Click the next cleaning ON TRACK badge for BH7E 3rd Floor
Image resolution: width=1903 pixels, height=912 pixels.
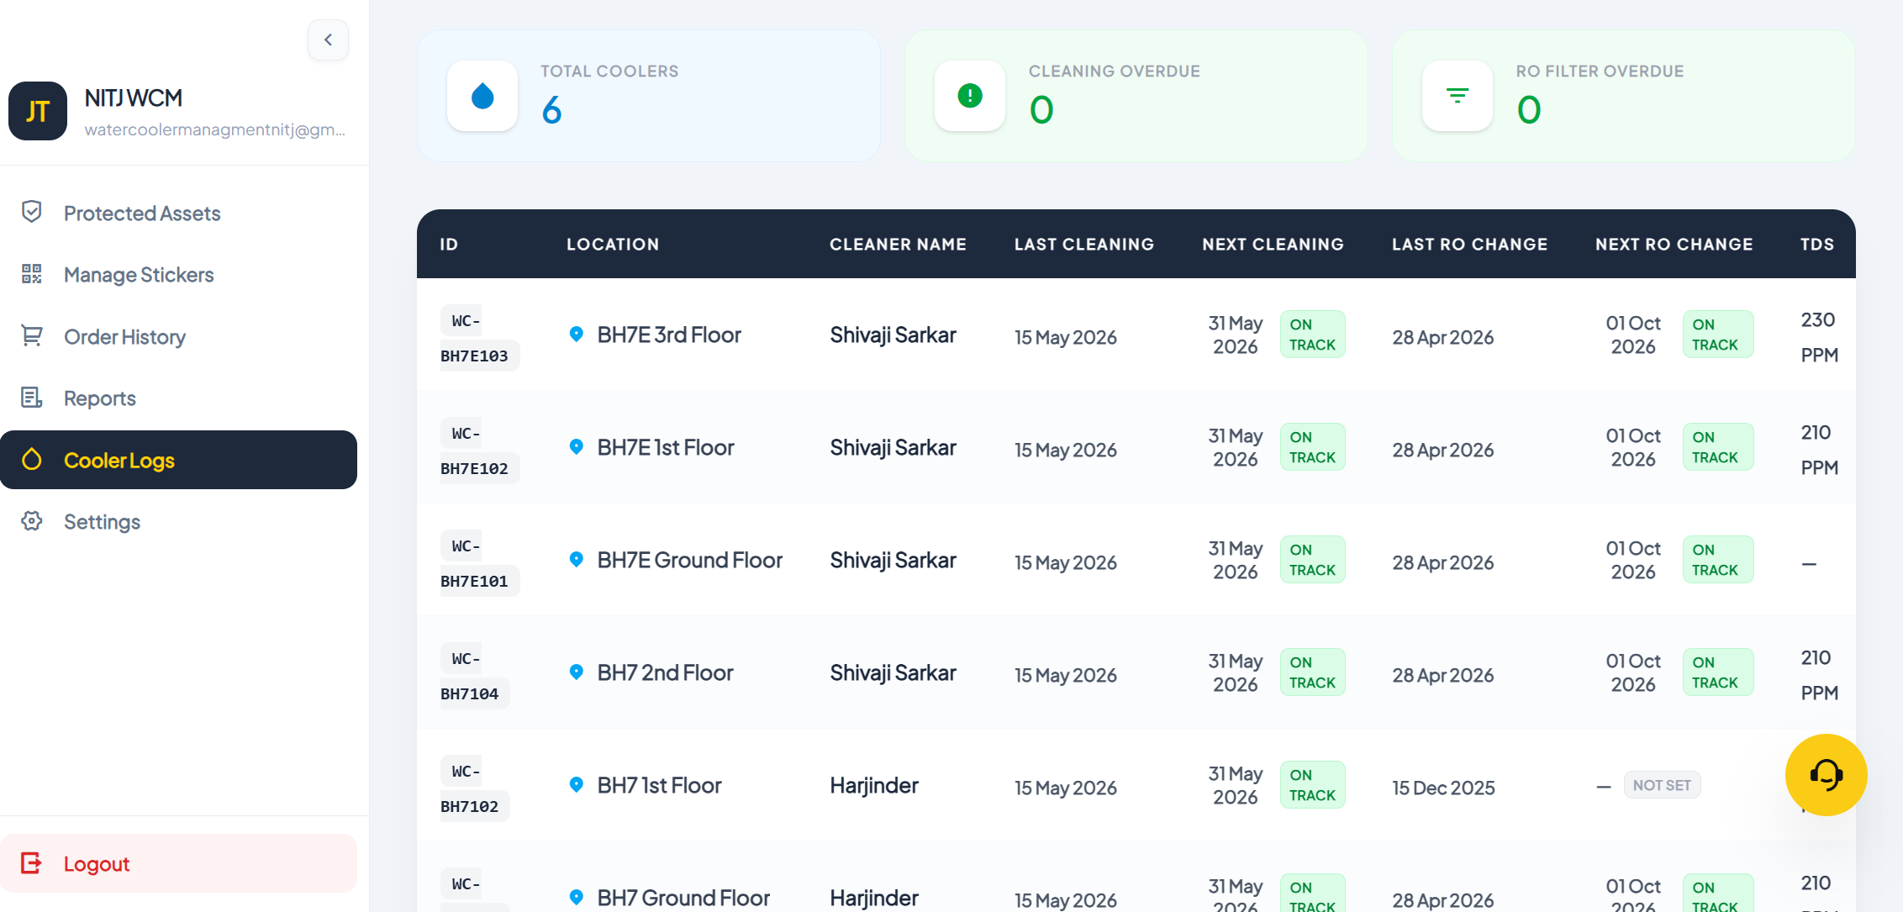point(1312,335)
